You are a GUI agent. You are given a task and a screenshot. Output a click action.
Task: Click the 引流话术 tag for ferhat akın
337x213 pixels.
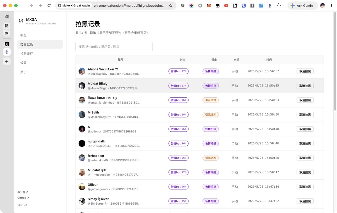coord(211,158)
